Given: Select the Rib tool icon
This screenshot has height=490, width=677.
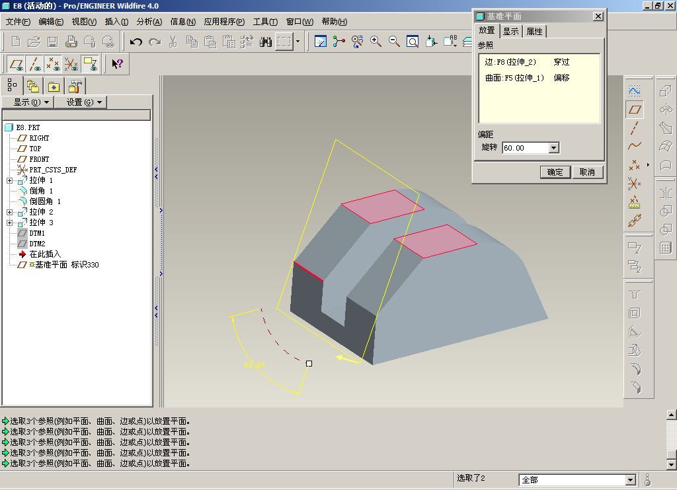Looking at the screenshot, I should click(x=634, y=332).
